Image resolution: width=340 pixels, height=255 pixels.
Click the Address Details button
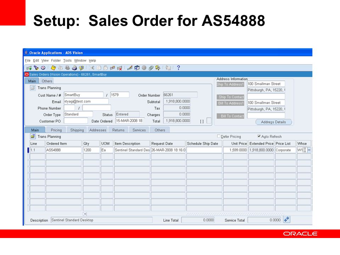[273, 122]
